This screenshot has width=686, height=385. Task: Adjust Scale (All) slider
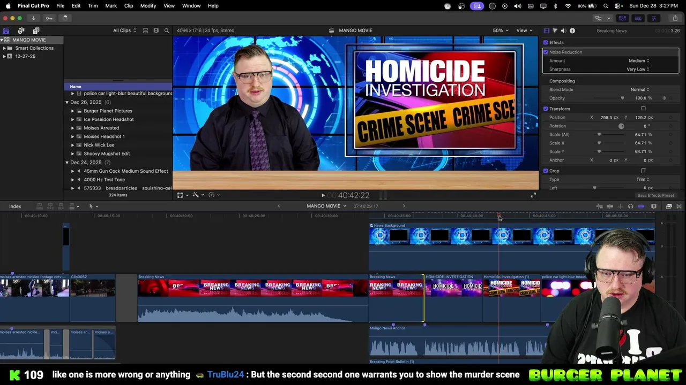[610, 134]
